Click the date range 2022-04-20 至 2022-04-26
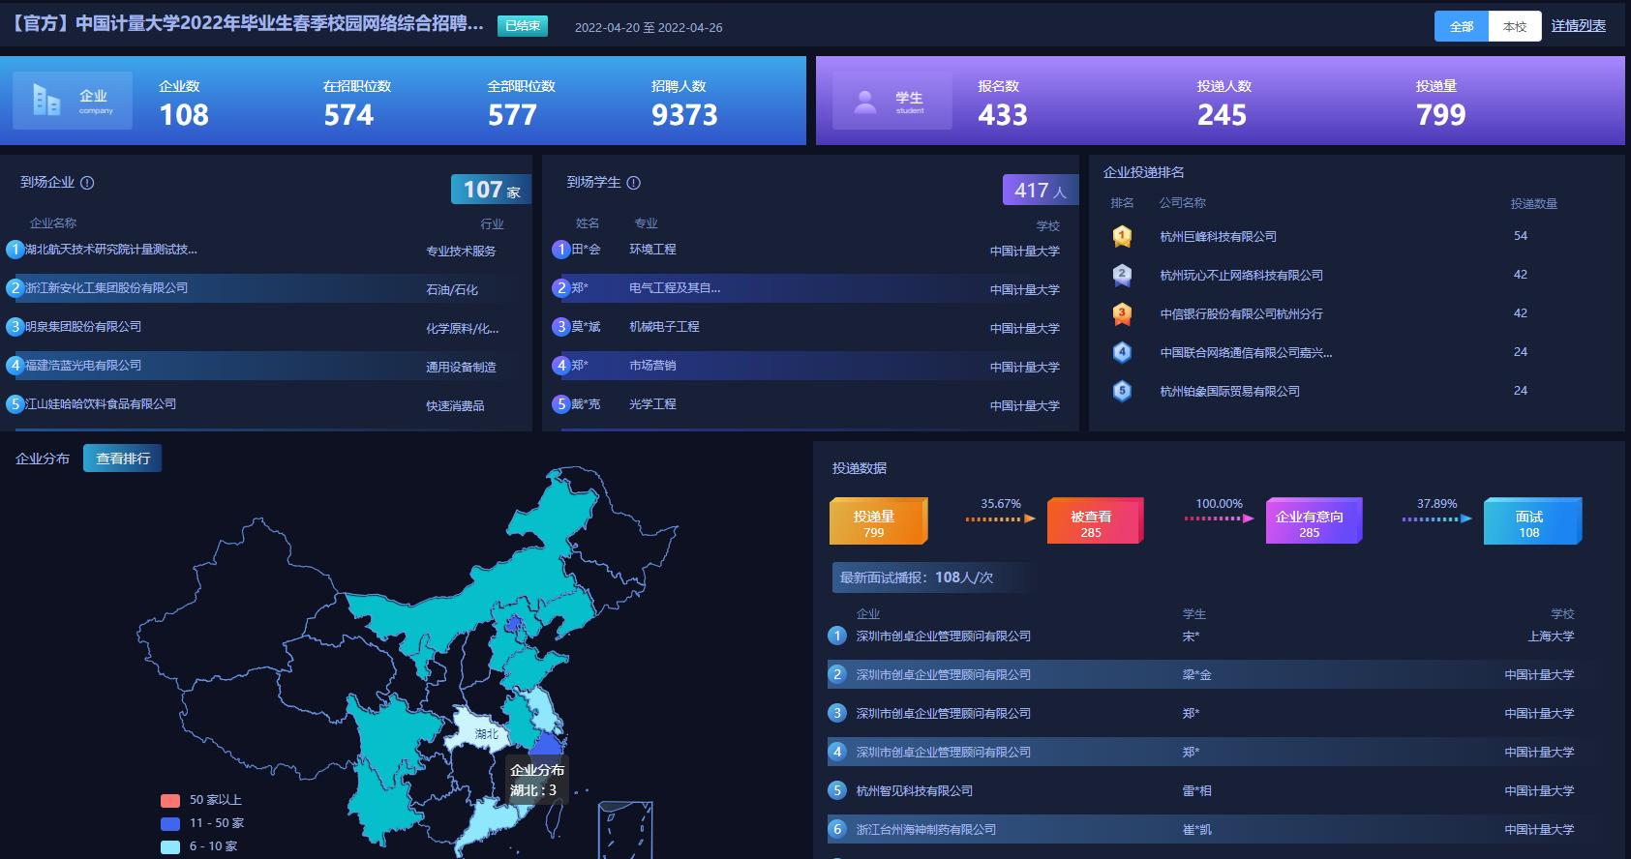 [649, 28]
